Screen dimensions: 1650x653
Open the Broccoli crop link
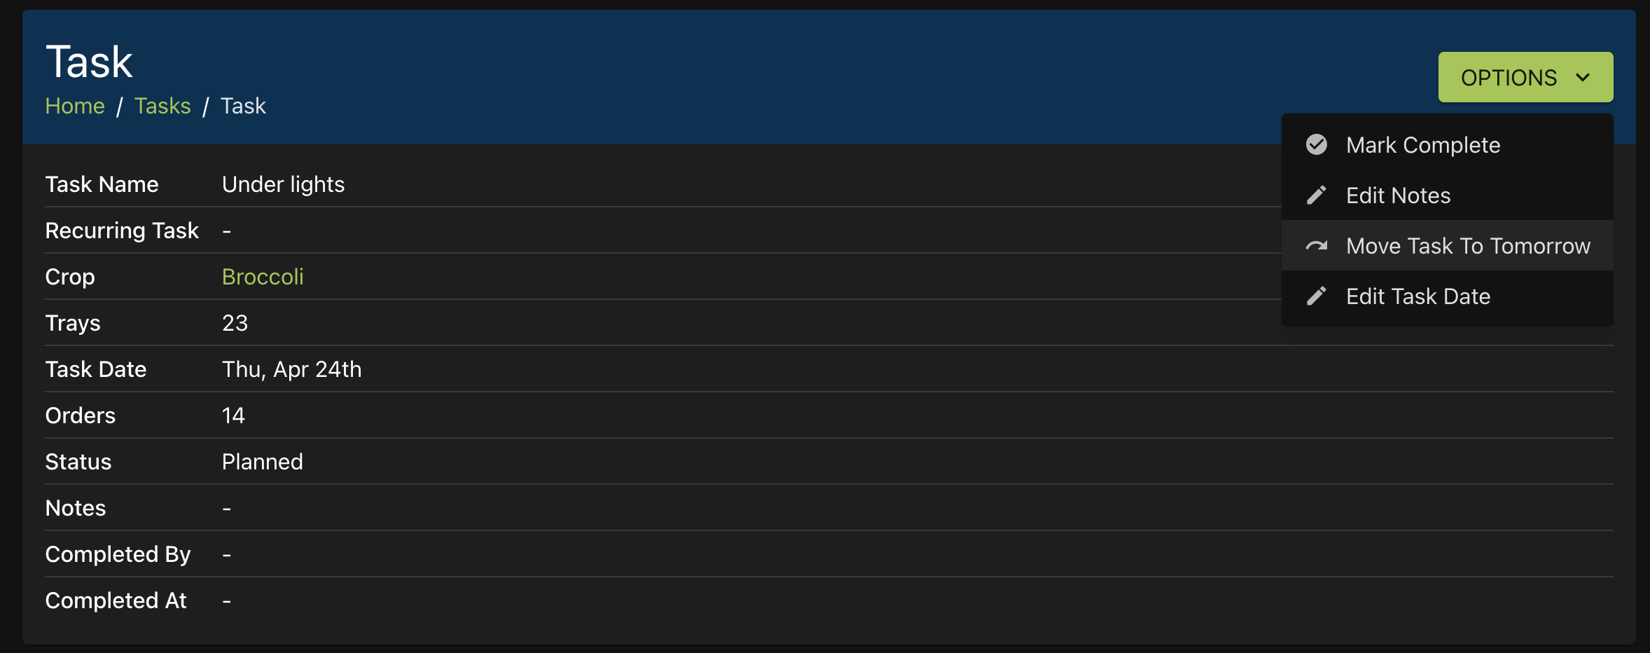pyautogui.click(x=263, y=277)
